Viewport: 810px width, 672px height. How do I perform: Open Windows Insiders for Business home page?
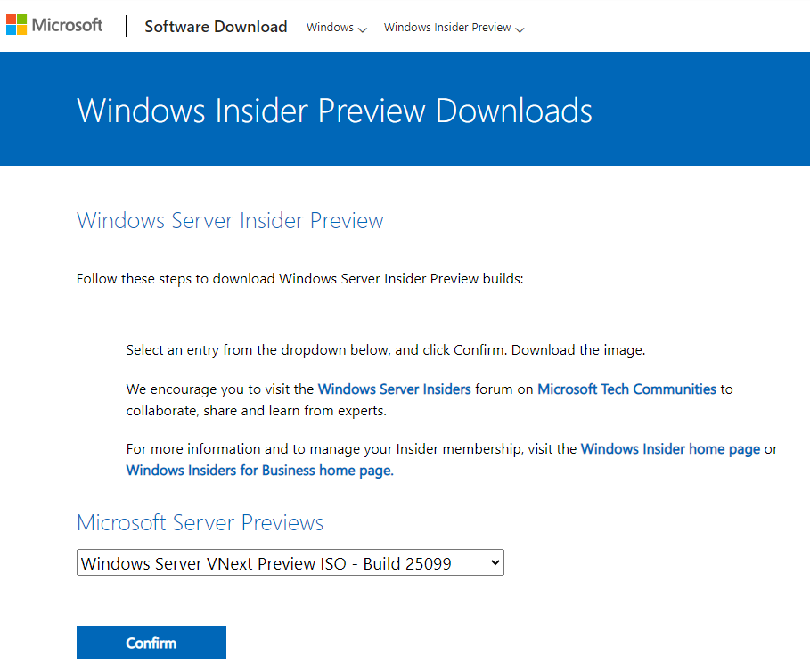[x=260, y=471]
